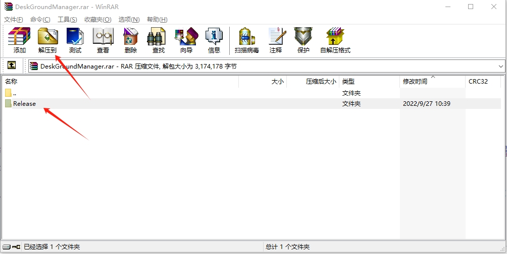The image size is (507, 254).
Task: Click the parent folder ".." icon
Action: click(9, 93)
